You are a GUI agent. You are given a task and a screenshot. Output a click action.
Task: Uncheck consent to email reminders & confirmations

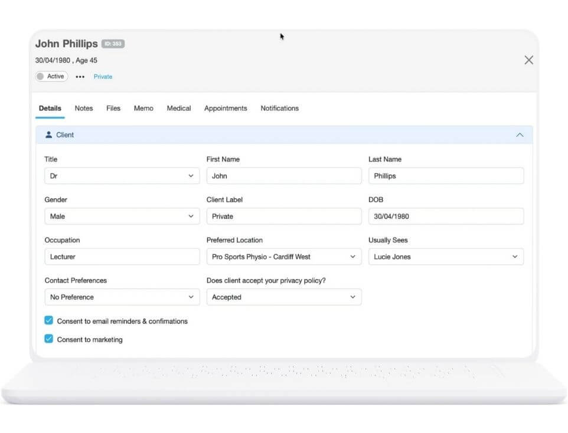[x=49, y=321]
